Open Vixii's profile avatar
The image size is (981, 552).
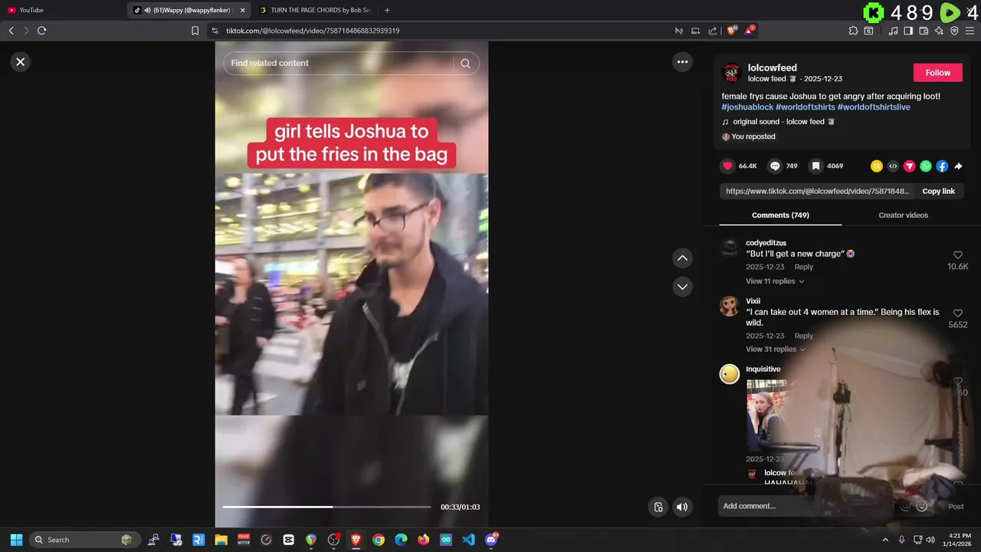[730, 306]
